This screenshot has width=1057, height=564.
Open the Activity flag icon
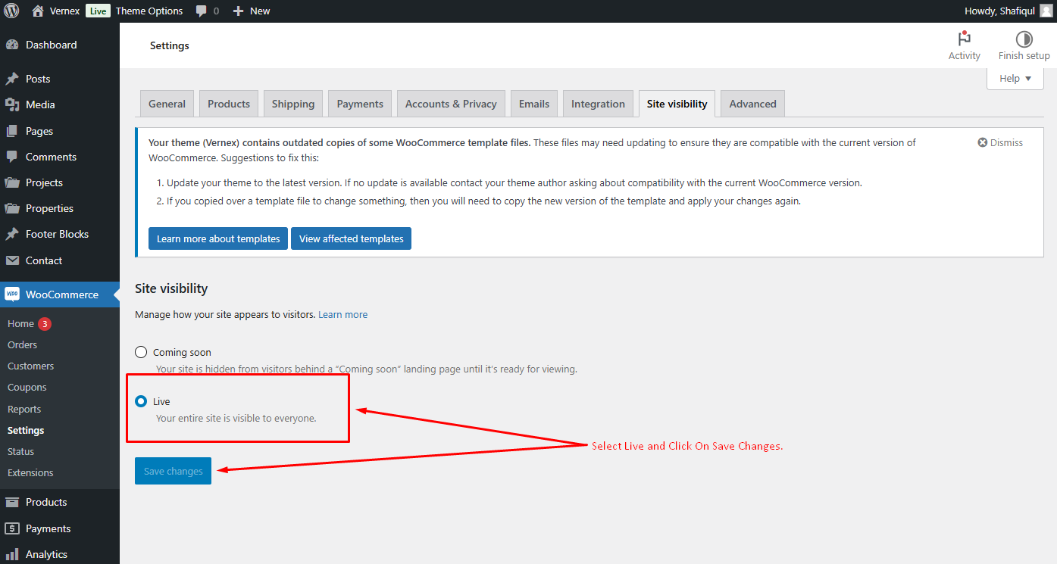(965, 39)
